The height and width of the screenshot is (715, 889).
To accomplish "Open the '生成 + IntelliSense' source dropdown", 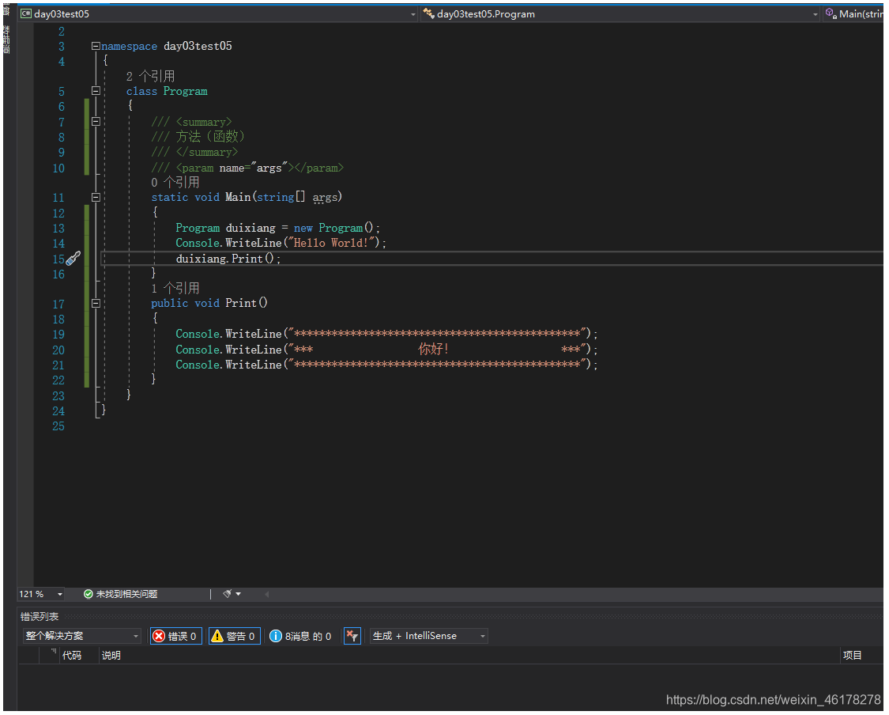I will (428, 637).
